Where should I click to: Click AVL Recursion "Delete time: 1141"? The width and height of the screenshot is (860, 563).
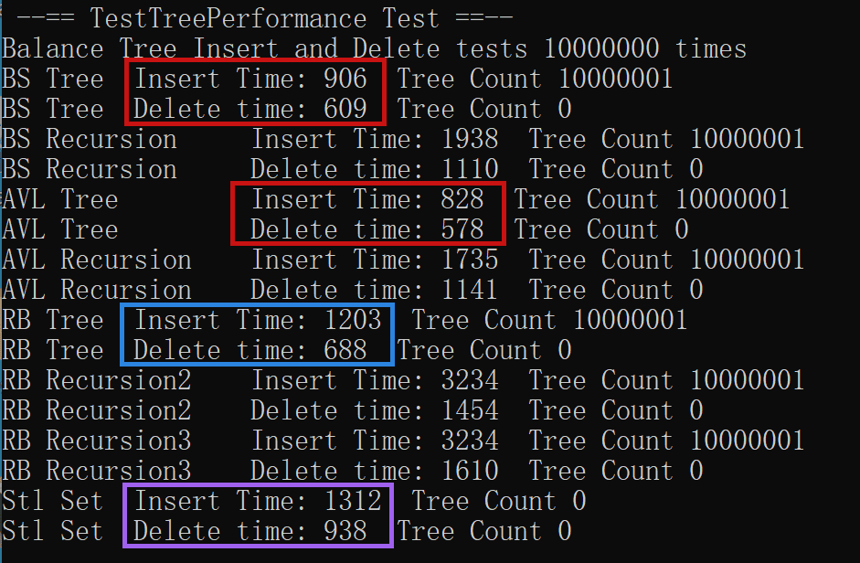374,290
